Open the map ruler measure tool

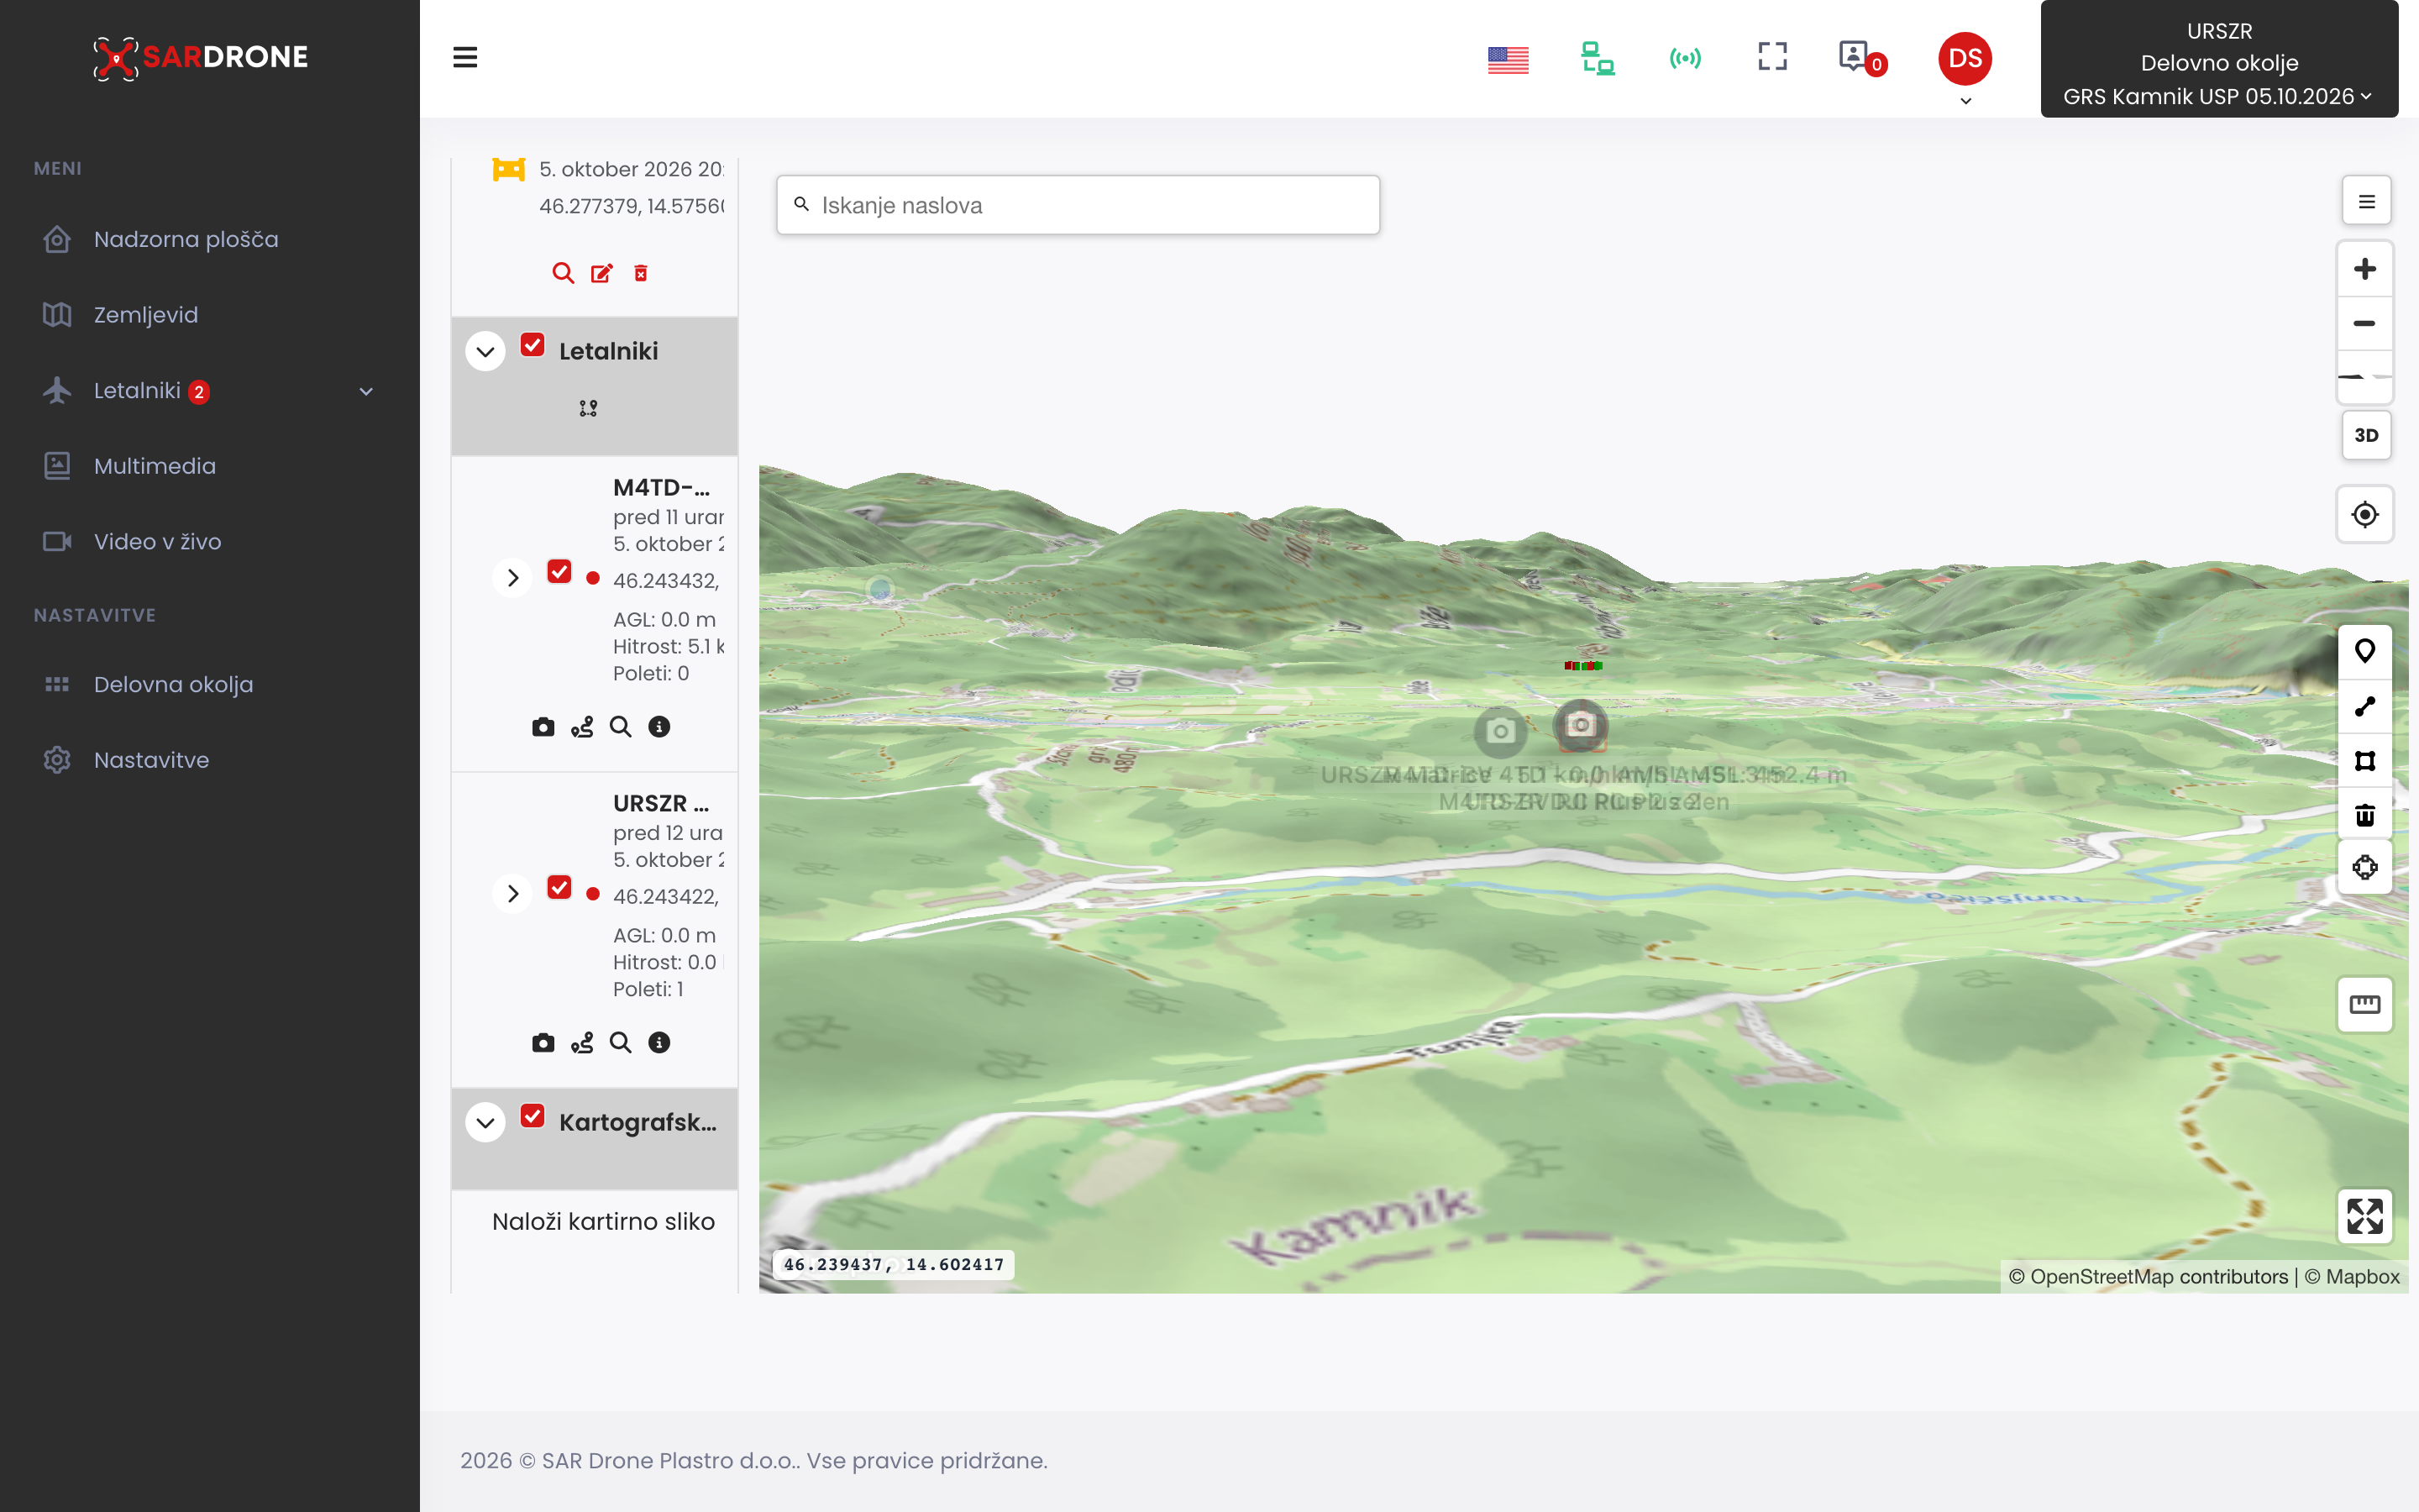(2364, 1004)
